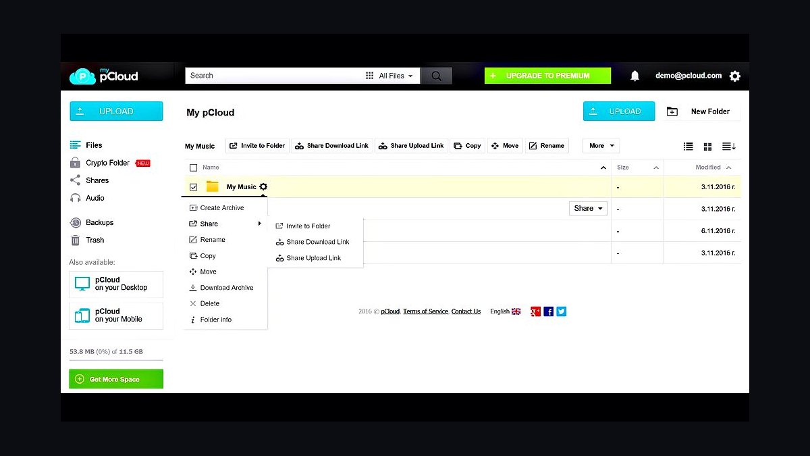Click Get More Space button
Image resolution: width=810 pixels, height=456 pixels.
[116, 379]
